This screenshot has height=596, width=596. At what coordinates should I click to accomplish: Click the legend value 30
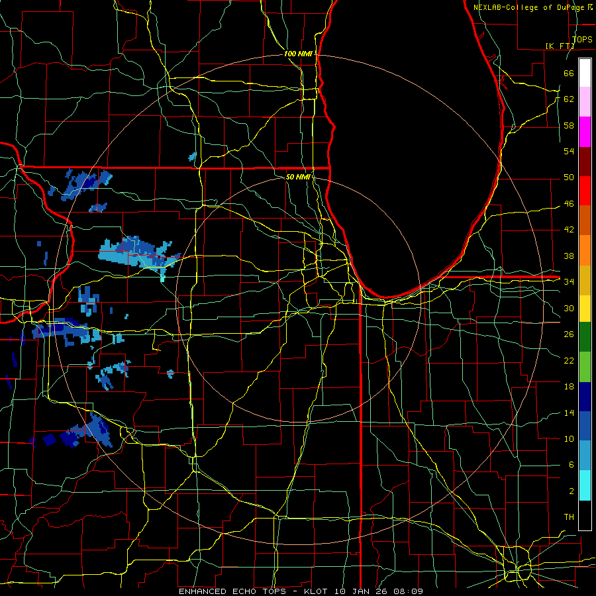tap(569, 308)
